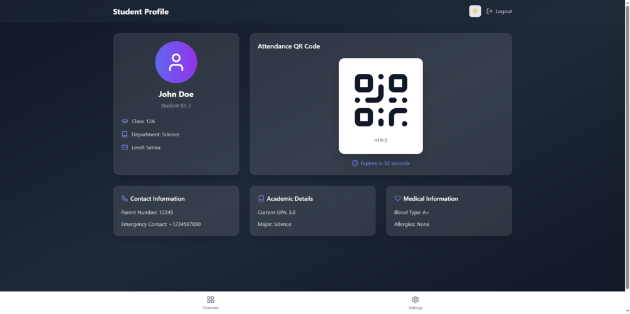The height and width of the screenshot is (314, 630).
Task: Click Allergies: None
Action: [412, 224]
